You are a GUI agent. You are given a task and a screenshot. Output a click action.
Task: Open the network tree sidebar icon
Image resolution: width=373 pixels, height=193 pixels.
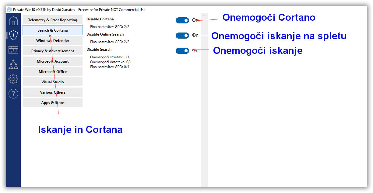tap(13, 64)
